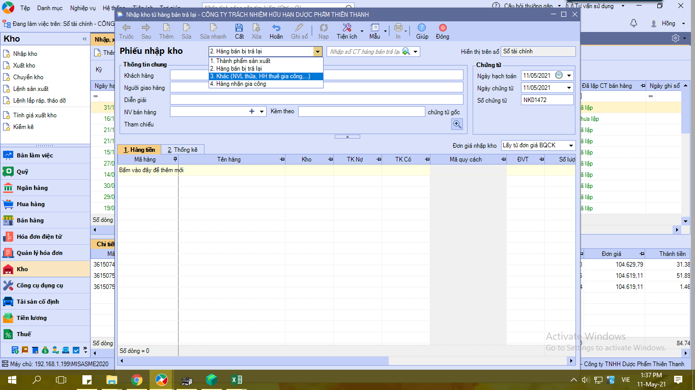Click the notification bell icon
This screenshot has width=695, height=390.
(x=633, y=23)
